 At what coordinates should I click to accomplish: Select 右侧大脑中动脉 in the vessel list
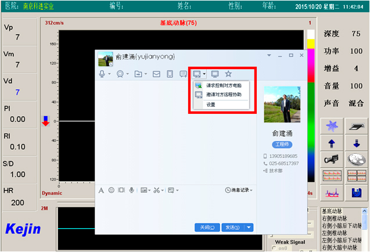point(340,247)
